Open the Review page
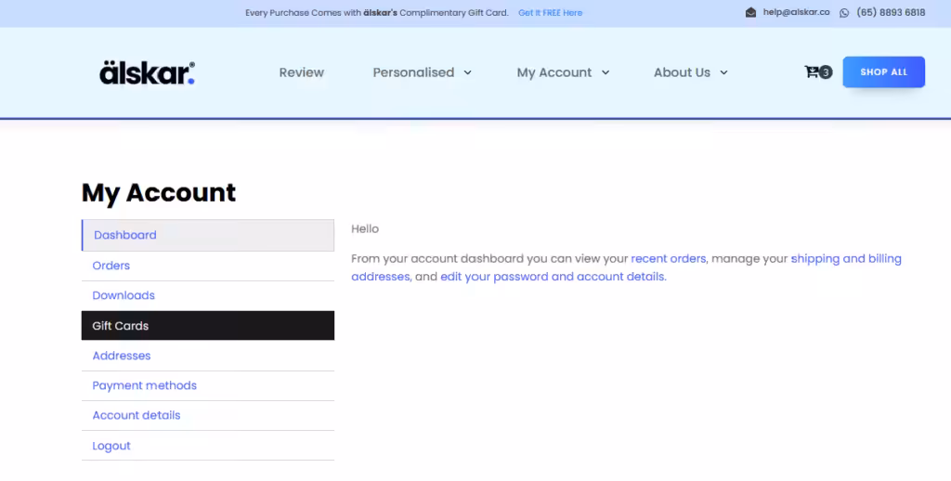The height and width of the screenshot is (481, 951). (302, 72)
